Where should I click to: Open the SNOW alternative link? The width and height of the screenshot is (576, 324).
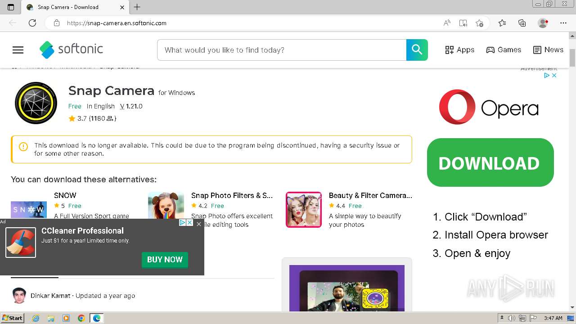(65, 195)
